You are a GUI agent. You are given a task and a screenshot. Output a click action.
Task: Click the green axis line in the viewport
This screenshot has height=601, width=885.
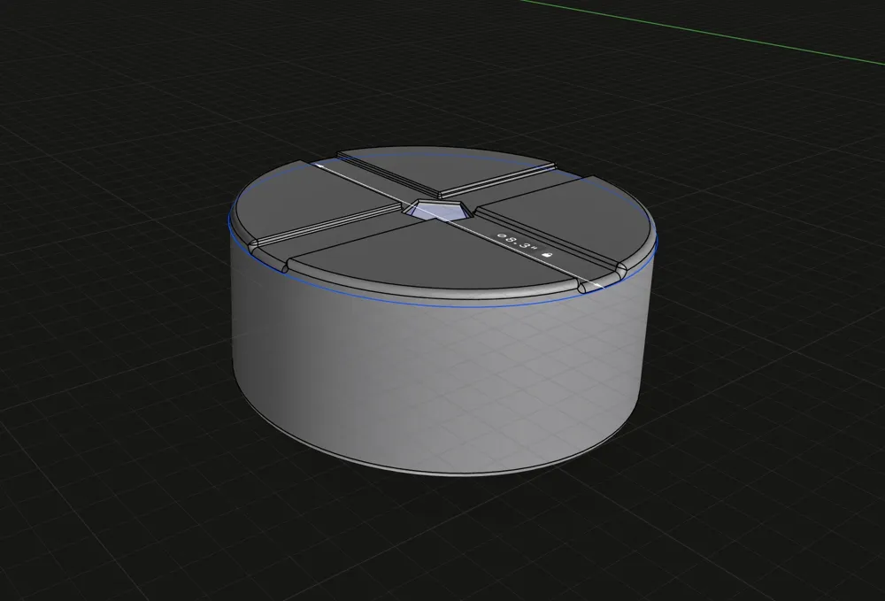703,31
